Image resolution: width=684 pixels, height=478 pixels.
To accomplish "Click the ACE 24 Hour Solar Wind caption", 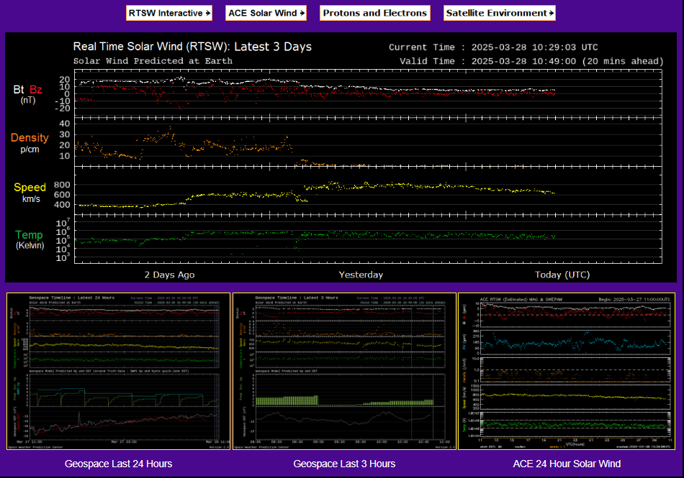I will tap(567, 464).
